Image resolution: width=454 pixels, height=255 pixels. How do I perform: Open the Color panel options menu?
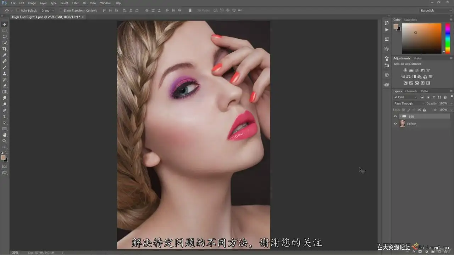click(x=451, y=20)
